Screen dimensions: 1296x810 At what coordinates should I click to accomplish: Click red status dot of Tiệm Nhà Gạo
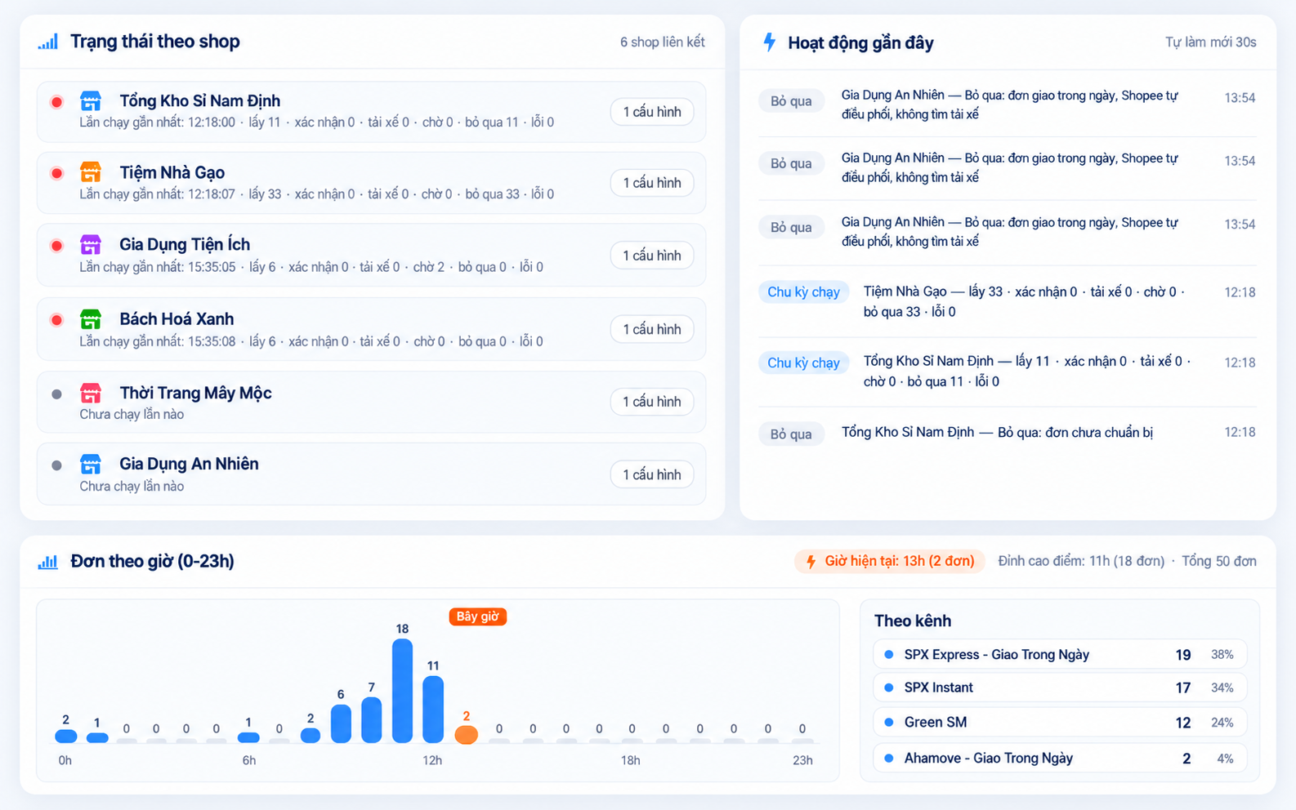56,173
